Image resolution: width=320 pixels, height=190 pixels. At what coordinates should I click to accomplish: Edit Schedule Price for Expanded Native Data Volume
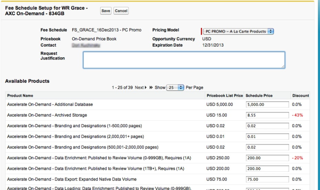pyautogui.click(x=267, y=179)
